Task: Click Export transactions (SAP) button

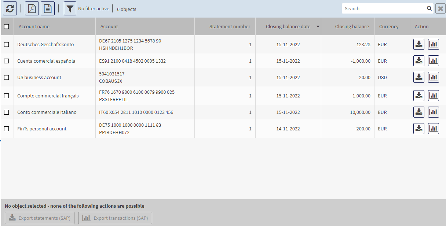Action: pos(115,218)
